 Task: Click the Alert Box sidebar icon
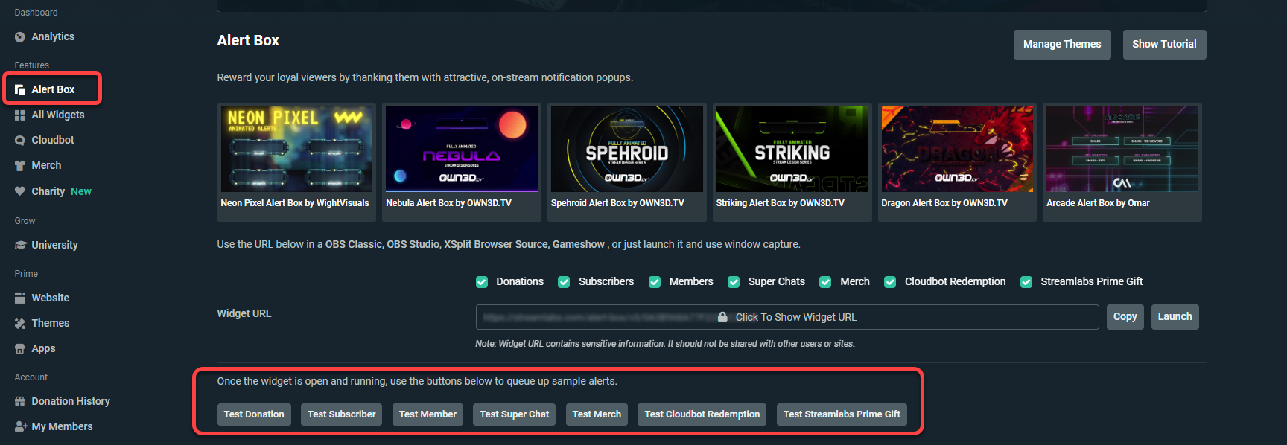[x=20, y=90]
